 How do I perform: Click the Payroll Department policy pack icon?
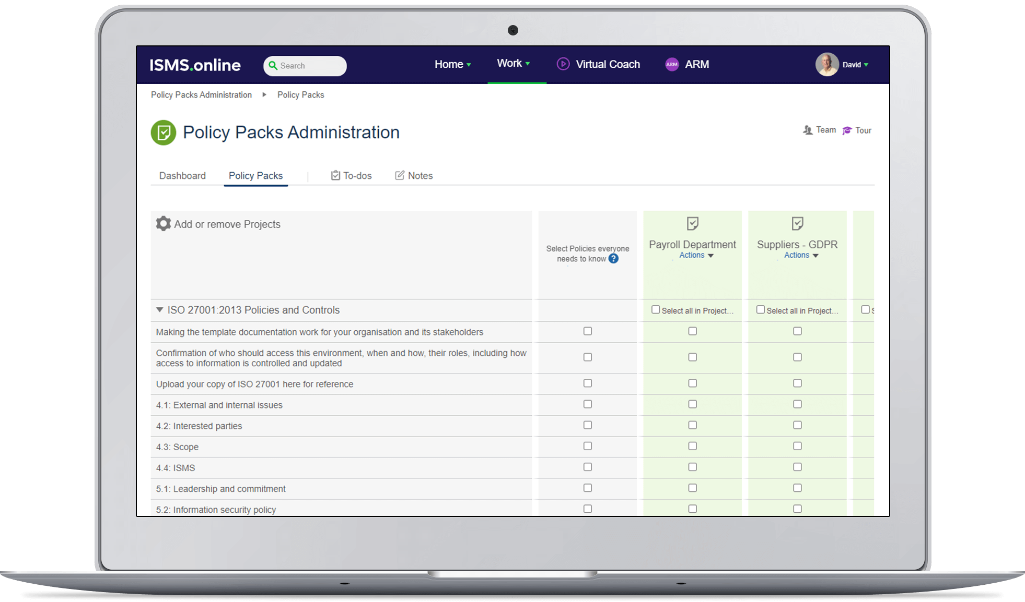pyautogui.click(x=692, y=223)
